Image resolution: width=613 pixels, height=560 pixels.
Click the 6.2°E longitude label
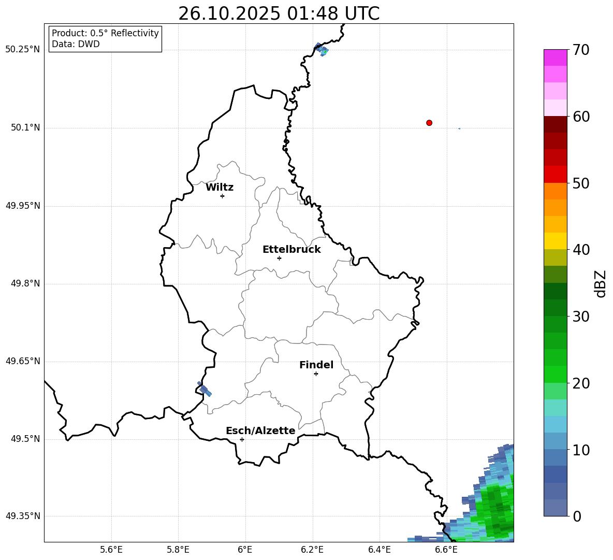[x=312, y=550]
